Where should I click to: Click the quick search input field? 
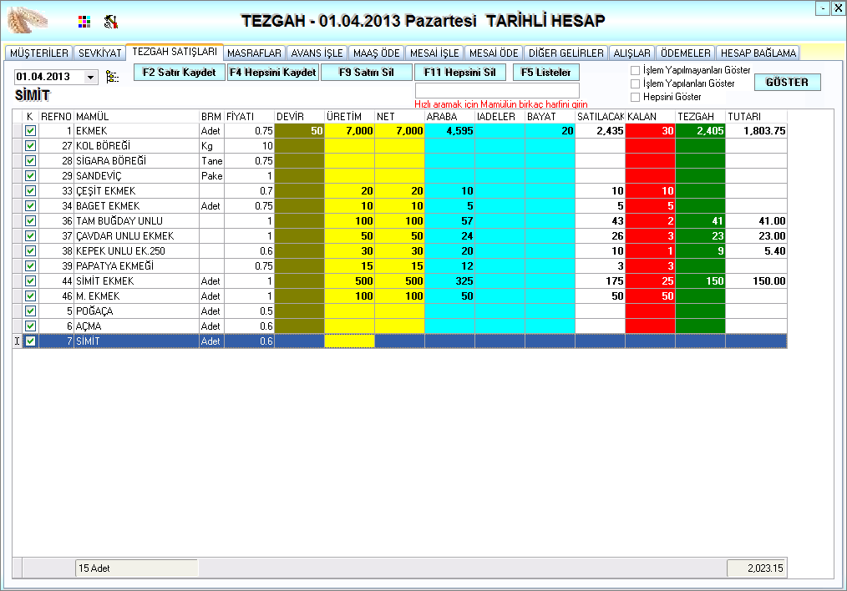497,90
